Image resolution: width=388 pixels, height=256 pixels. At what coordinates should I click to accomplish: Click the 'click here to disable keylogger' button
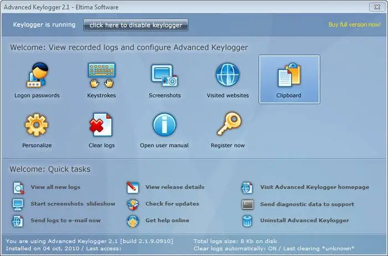[136, 25]
